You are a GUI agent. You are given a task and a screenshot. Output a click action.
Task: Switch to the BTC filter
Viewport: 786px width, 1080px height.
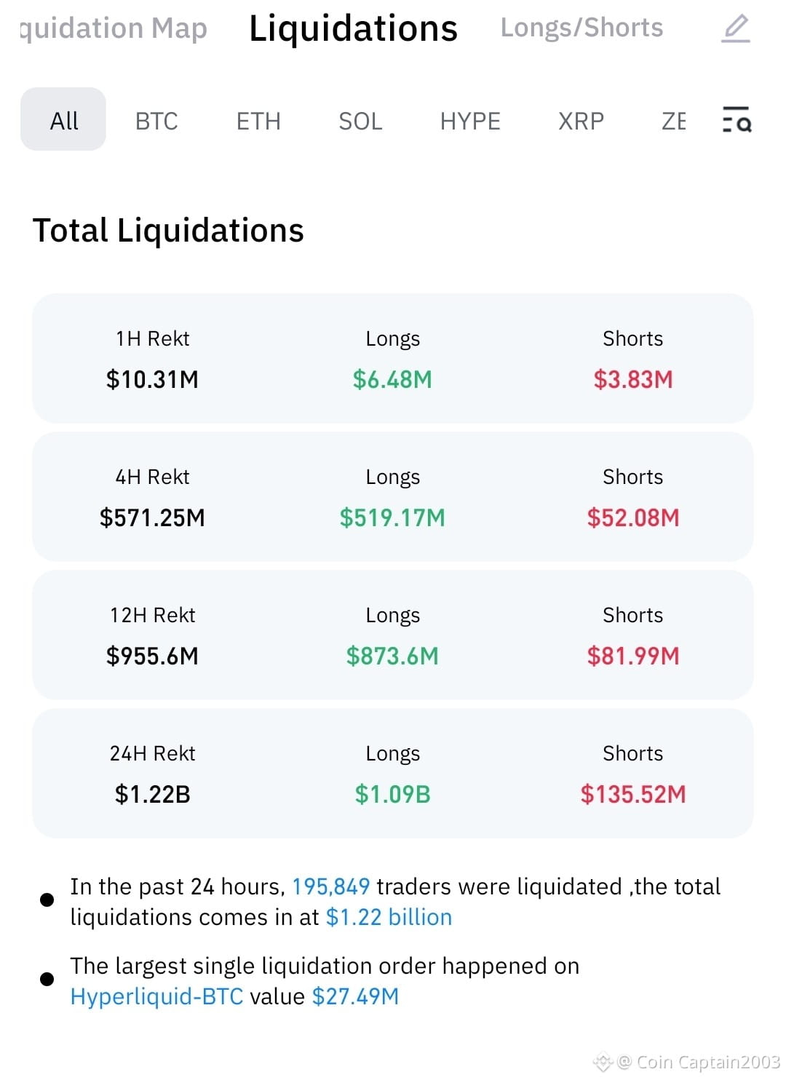click(x=156, y=121)
